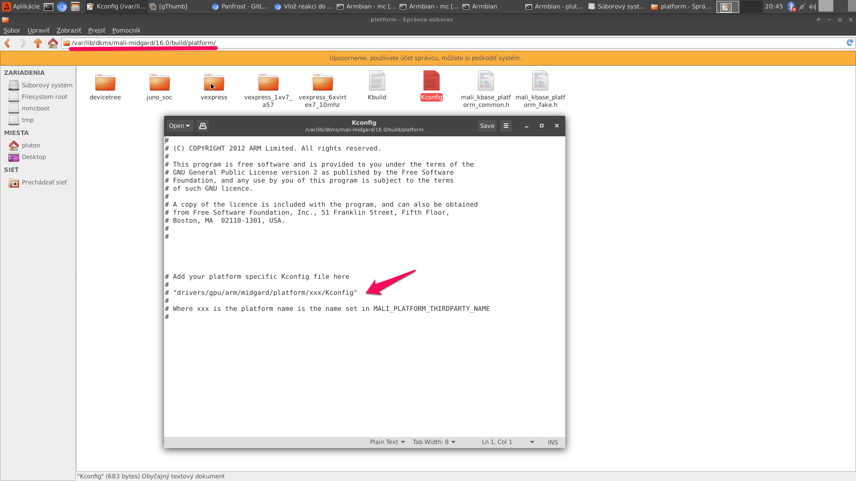Go up to parent folder

pyautogui.click(x=38, y=43)
